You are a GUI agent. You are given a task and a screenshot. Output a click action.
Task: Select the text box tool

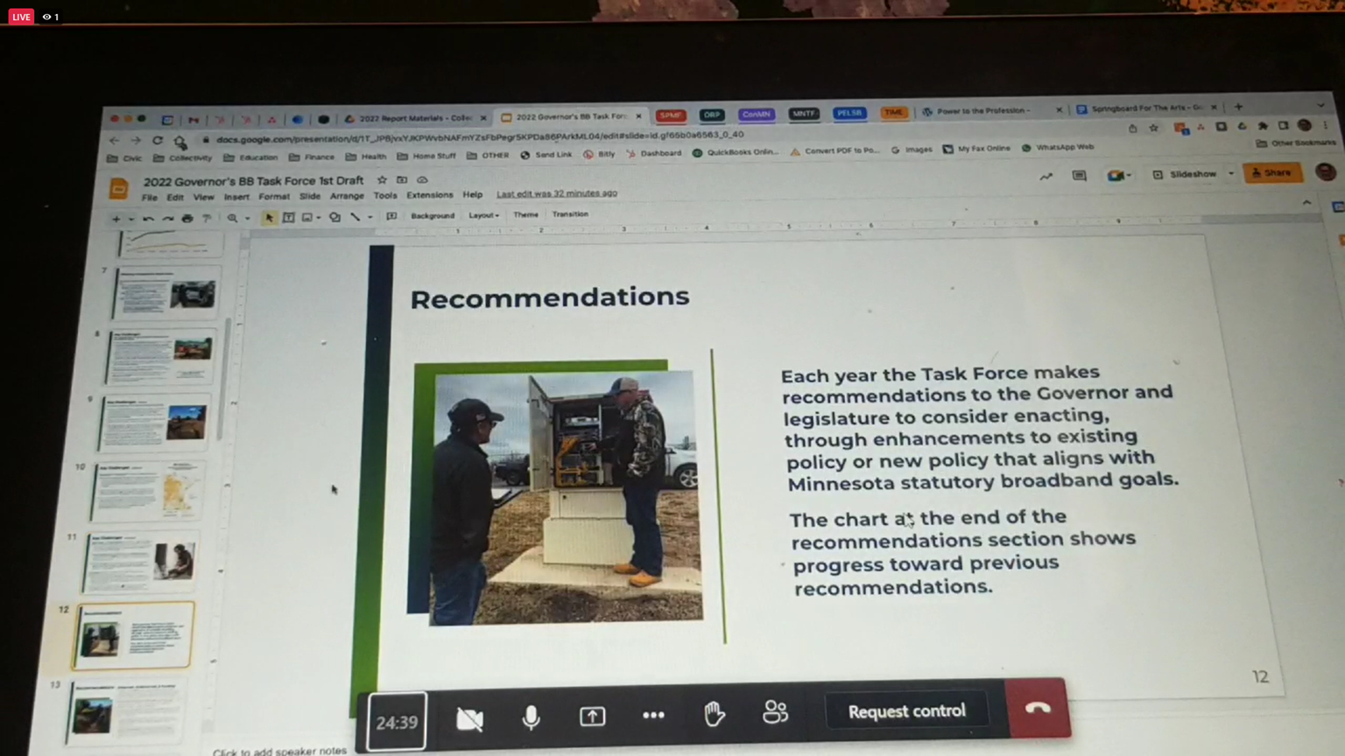click(288, 218)
